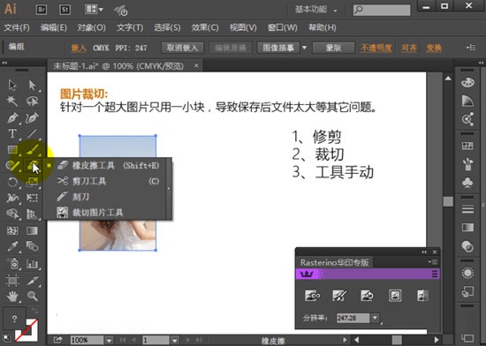Click the 蒙版 button
The height and width of the screenshot is (346, 486).
(x=333, y=48)
